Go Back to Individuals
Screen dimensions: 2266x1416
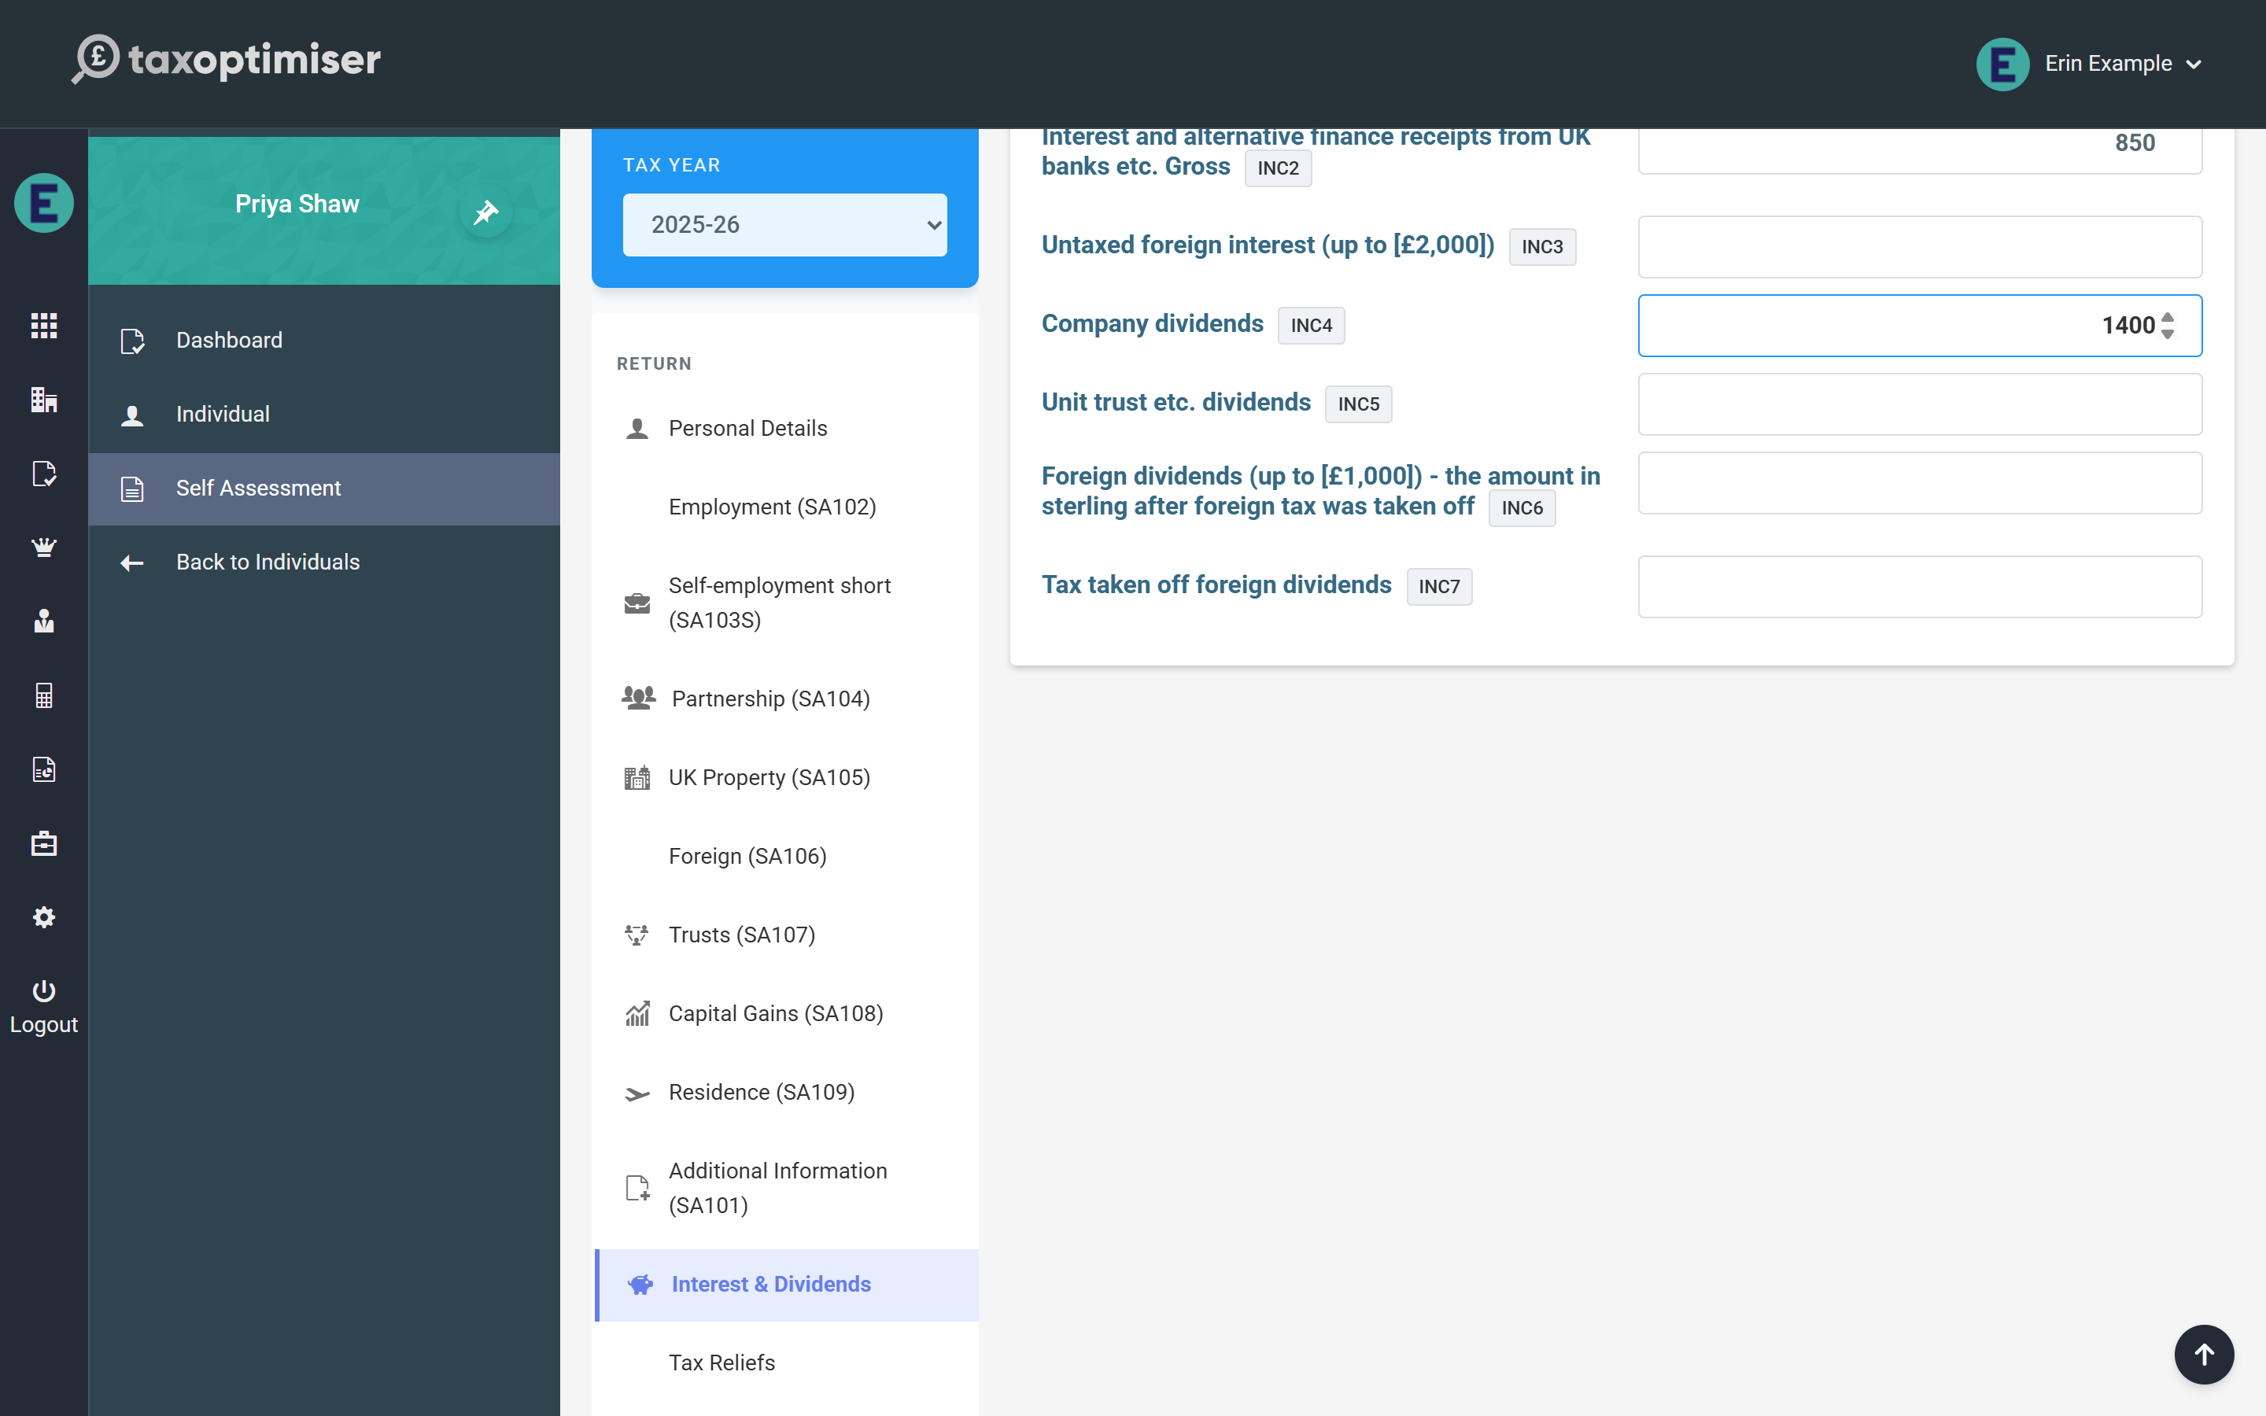coord(324,562)
